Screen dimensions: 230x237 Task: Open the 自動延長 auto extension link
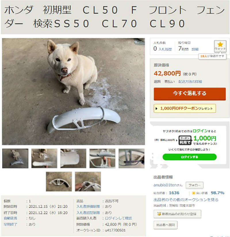tap(10, 218)
